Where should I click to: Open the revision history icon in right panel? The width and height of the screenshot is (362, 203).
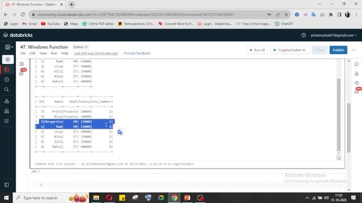(x=356, y=83)
